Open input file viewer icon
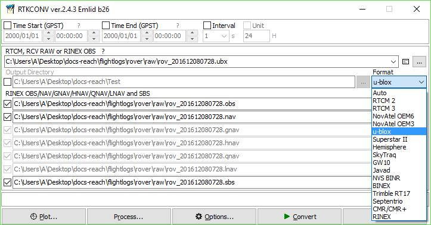The height and width of the screenshot is (225, 431). click(x=405, y=62)
